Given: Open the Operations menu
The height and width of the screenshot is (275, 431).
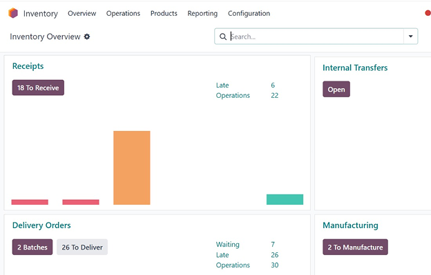Looking at the screenshot, I should (123, 13).
